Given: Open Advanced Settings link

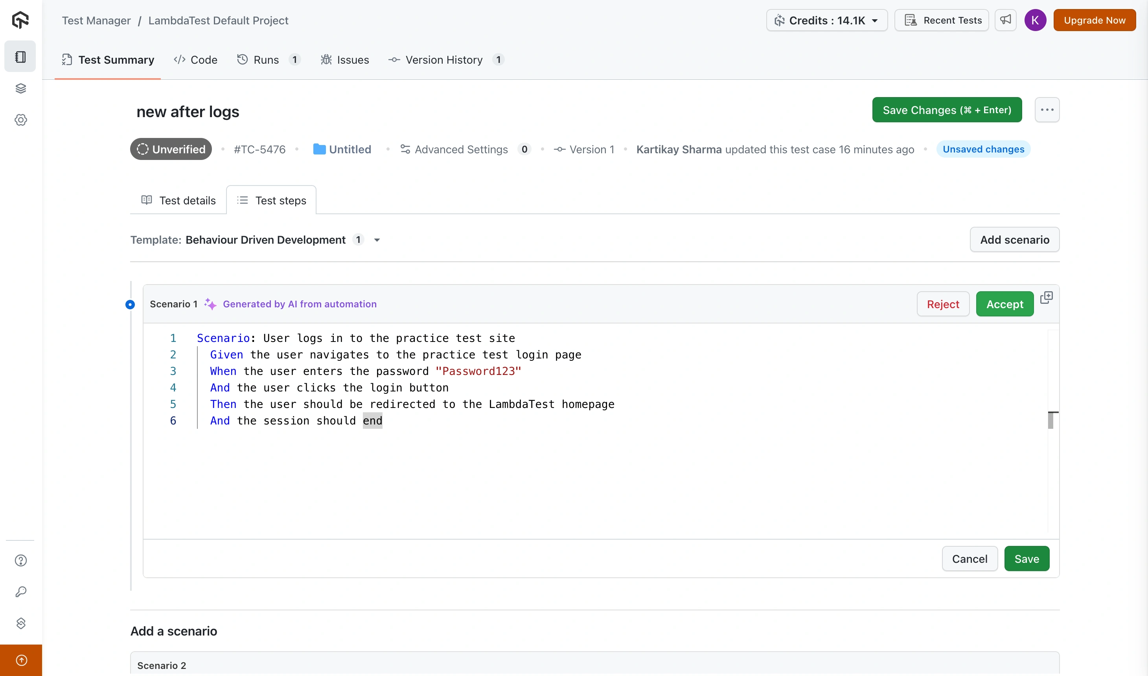Looking at the screenshot, I should tap(460, 149).
